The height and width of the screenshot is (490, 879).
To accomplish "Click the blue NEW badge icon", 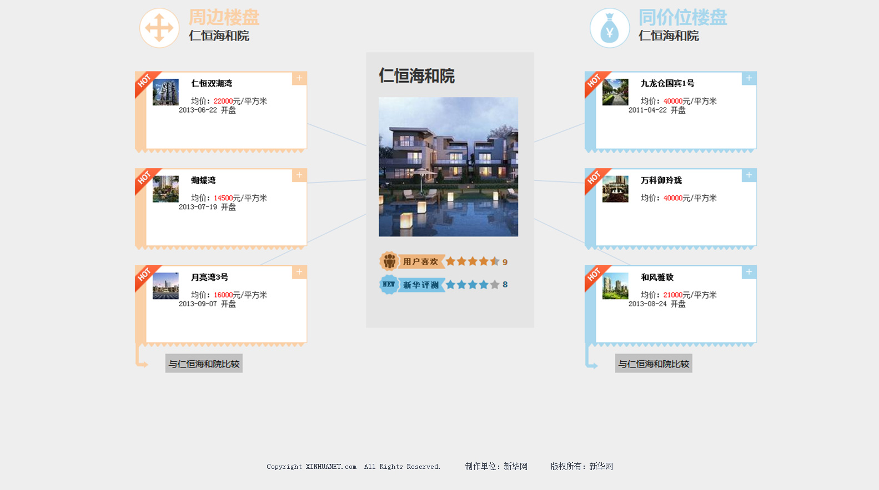I will 389,284.
